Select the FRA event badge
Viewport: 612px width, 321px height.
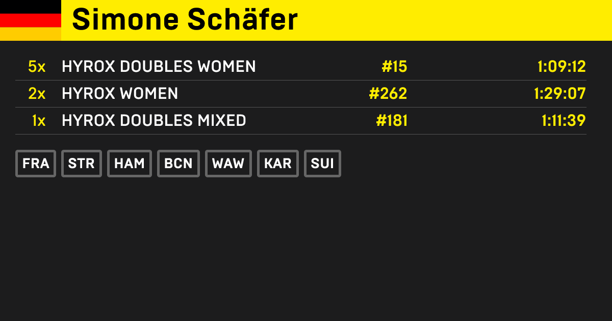(x=36, y=164)
